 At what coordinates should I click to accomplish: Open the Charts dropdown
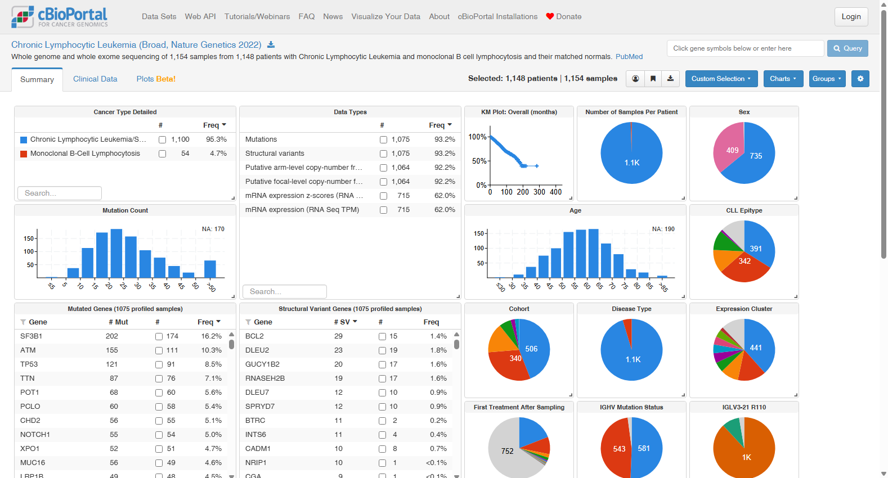coord(783,79)
